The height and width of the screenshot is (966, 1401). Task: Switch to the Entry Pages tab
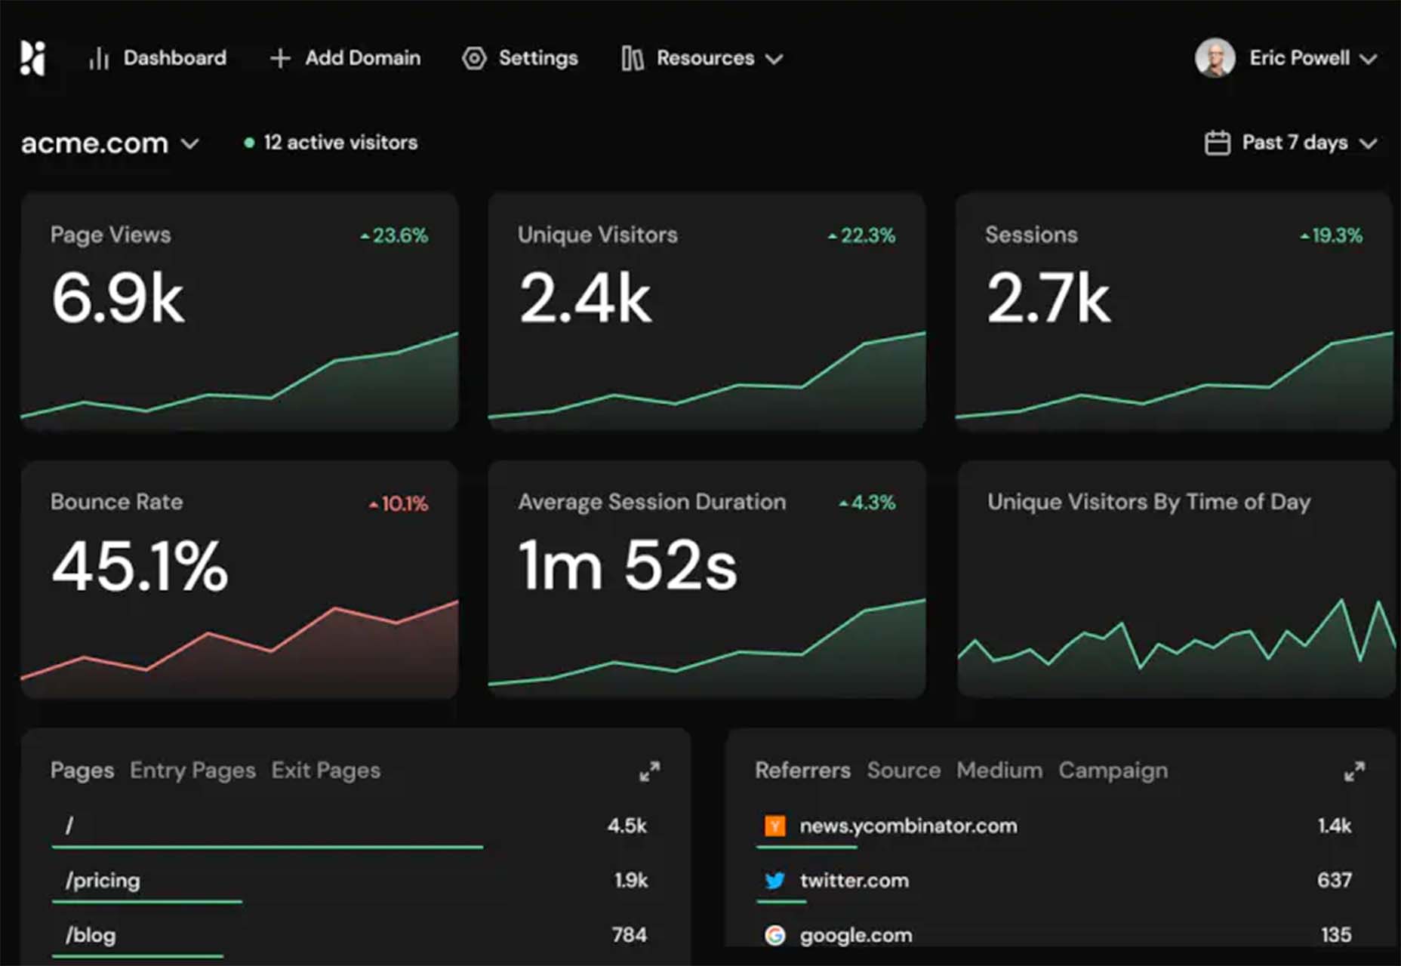[192, 771]
